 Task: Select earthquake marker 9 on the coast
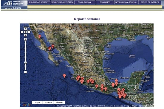point(78,79)
